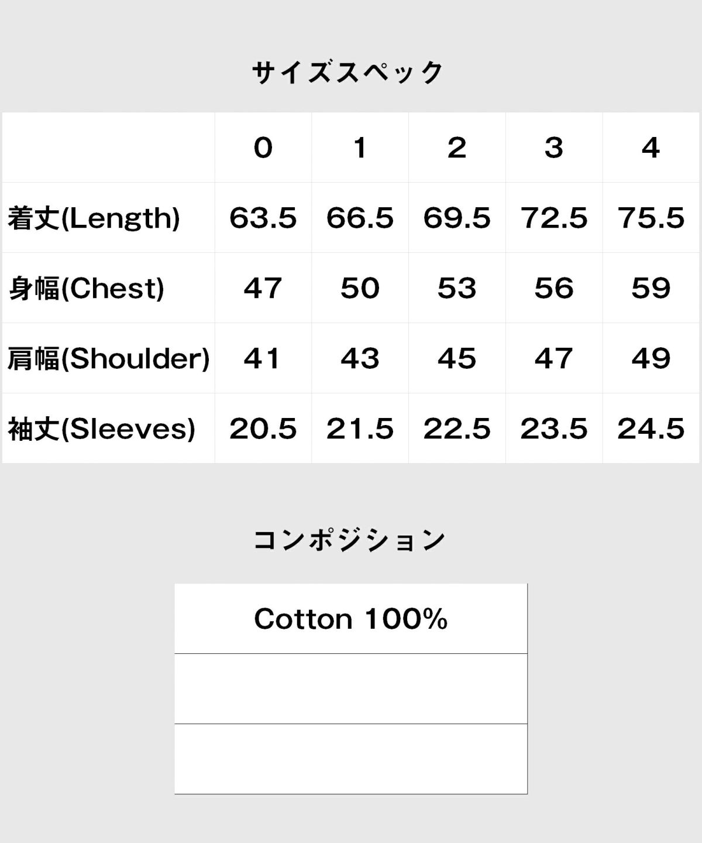Click the Cotton 100% cell
This screenshot has height=843, width=702.
click(x=351, y=619)
